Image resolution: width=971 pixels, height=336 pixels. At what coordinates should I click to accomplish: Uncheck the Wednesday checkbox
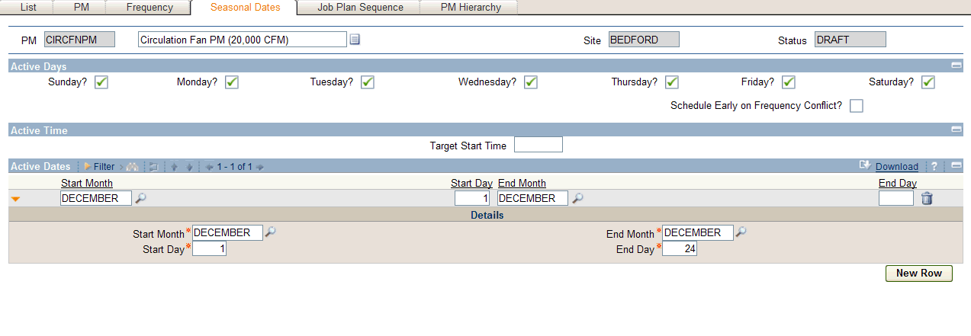pyautogui.click(x=531, y=82)
